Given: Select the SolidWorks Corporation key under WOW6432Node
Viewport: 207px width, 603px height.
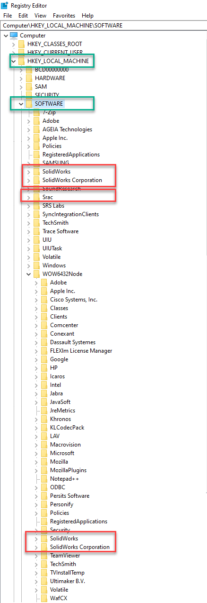Looking at the screenshot, I should click(x=80, y=547).
